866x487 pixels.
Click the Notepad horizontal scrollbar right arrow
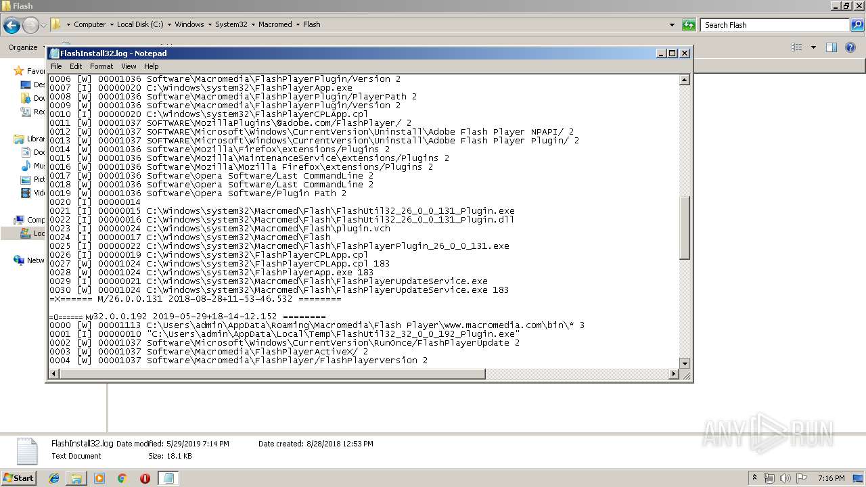[673, 374]
